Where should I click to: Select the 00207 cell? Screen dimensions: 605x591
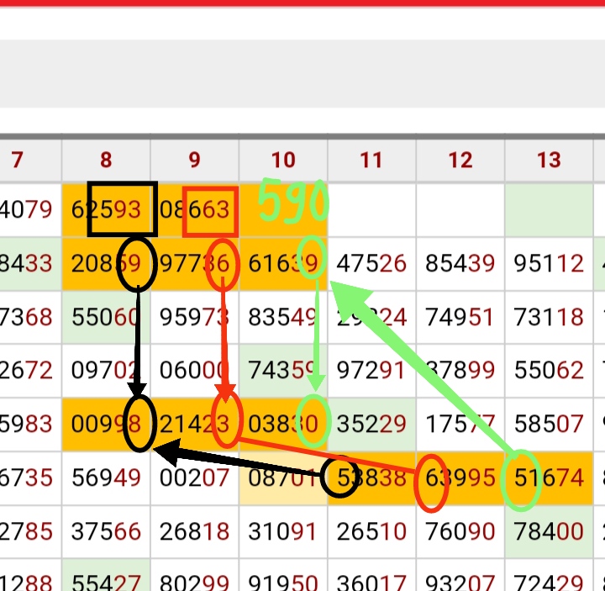[x=194, y=478]
